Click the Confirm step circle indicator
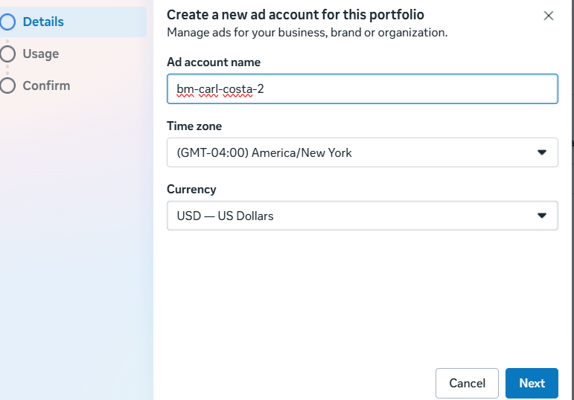The height and width of the screenshot is (400, 574). point(8,86)
